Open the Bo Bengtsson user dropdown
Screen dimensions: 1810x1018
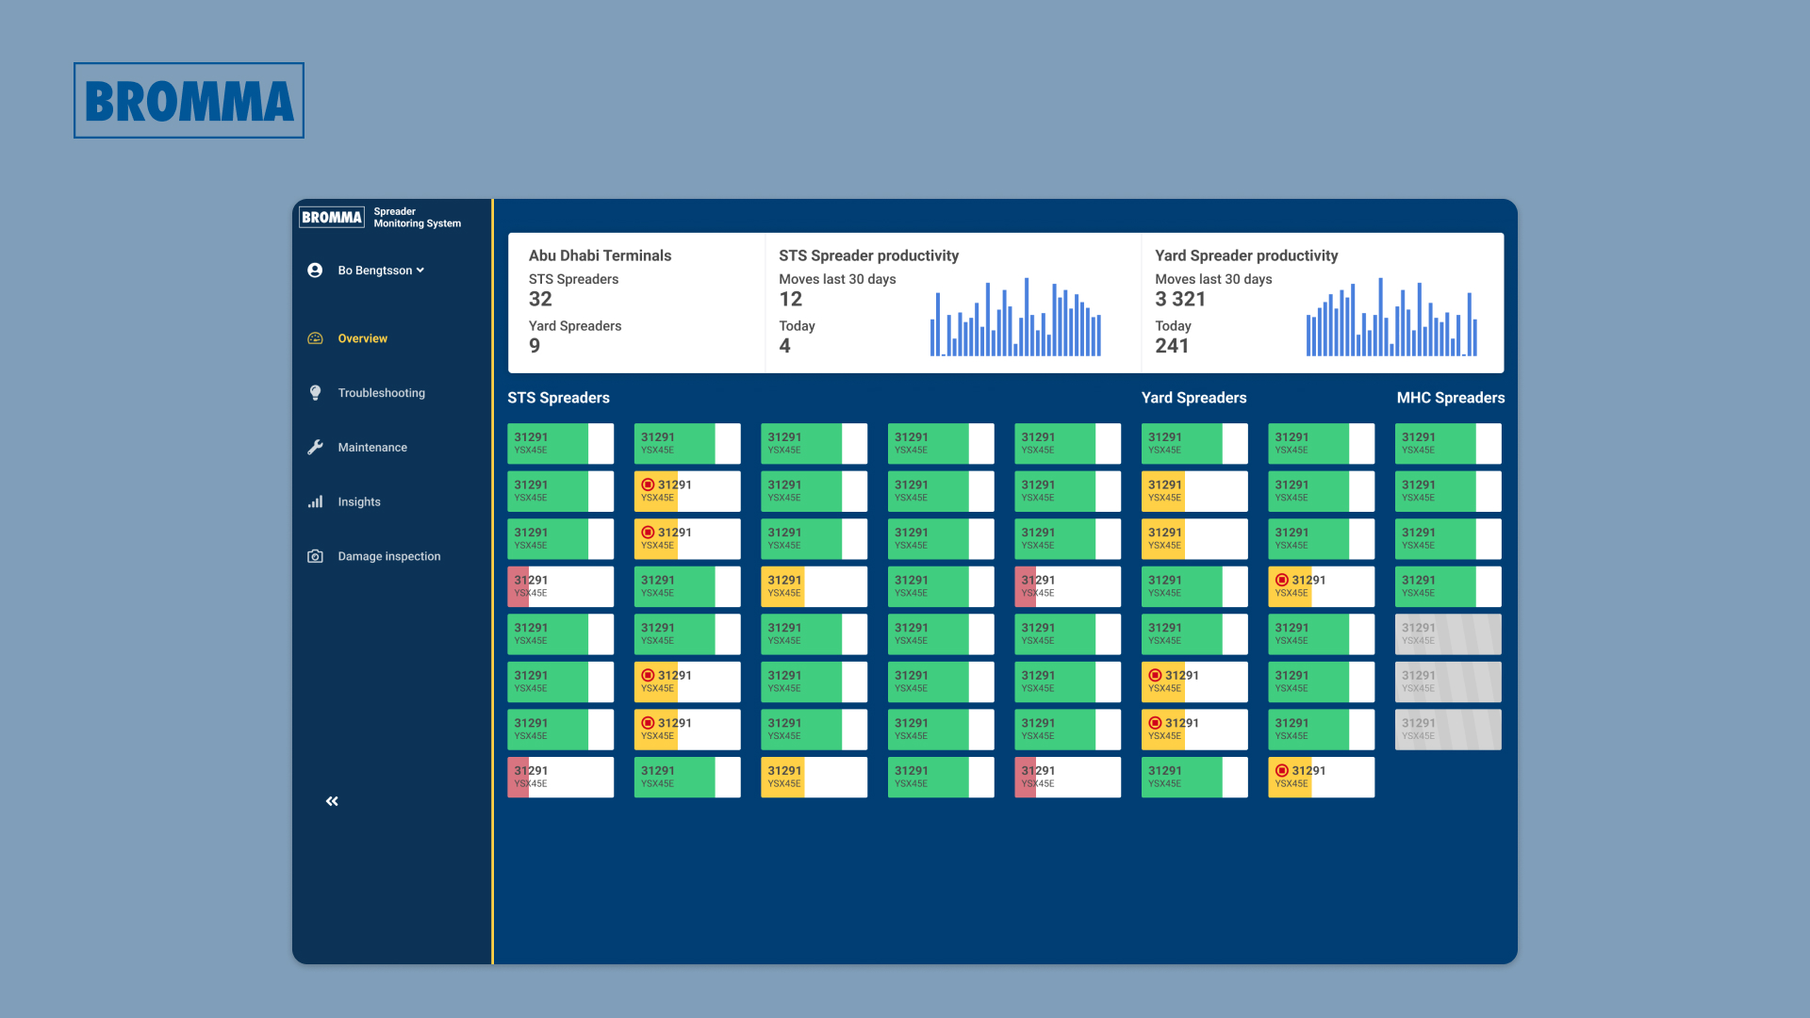pyautogui.click(x=381, y=271)
